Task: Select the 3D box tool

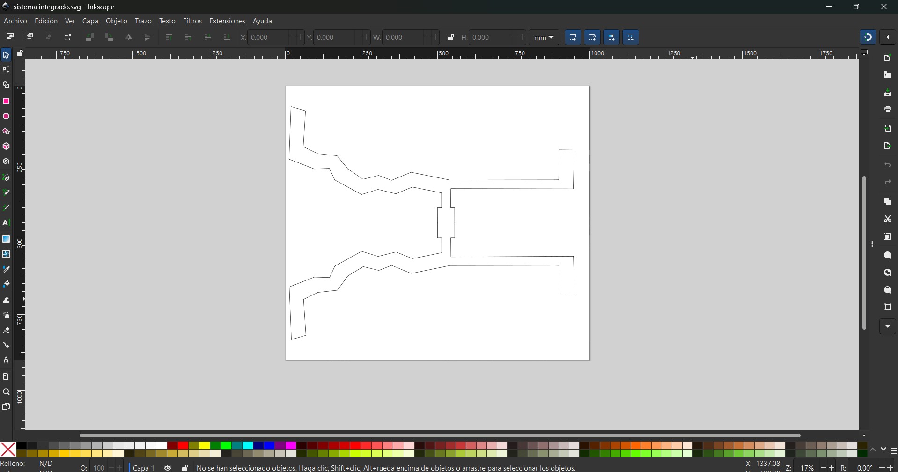Action: 6,147
